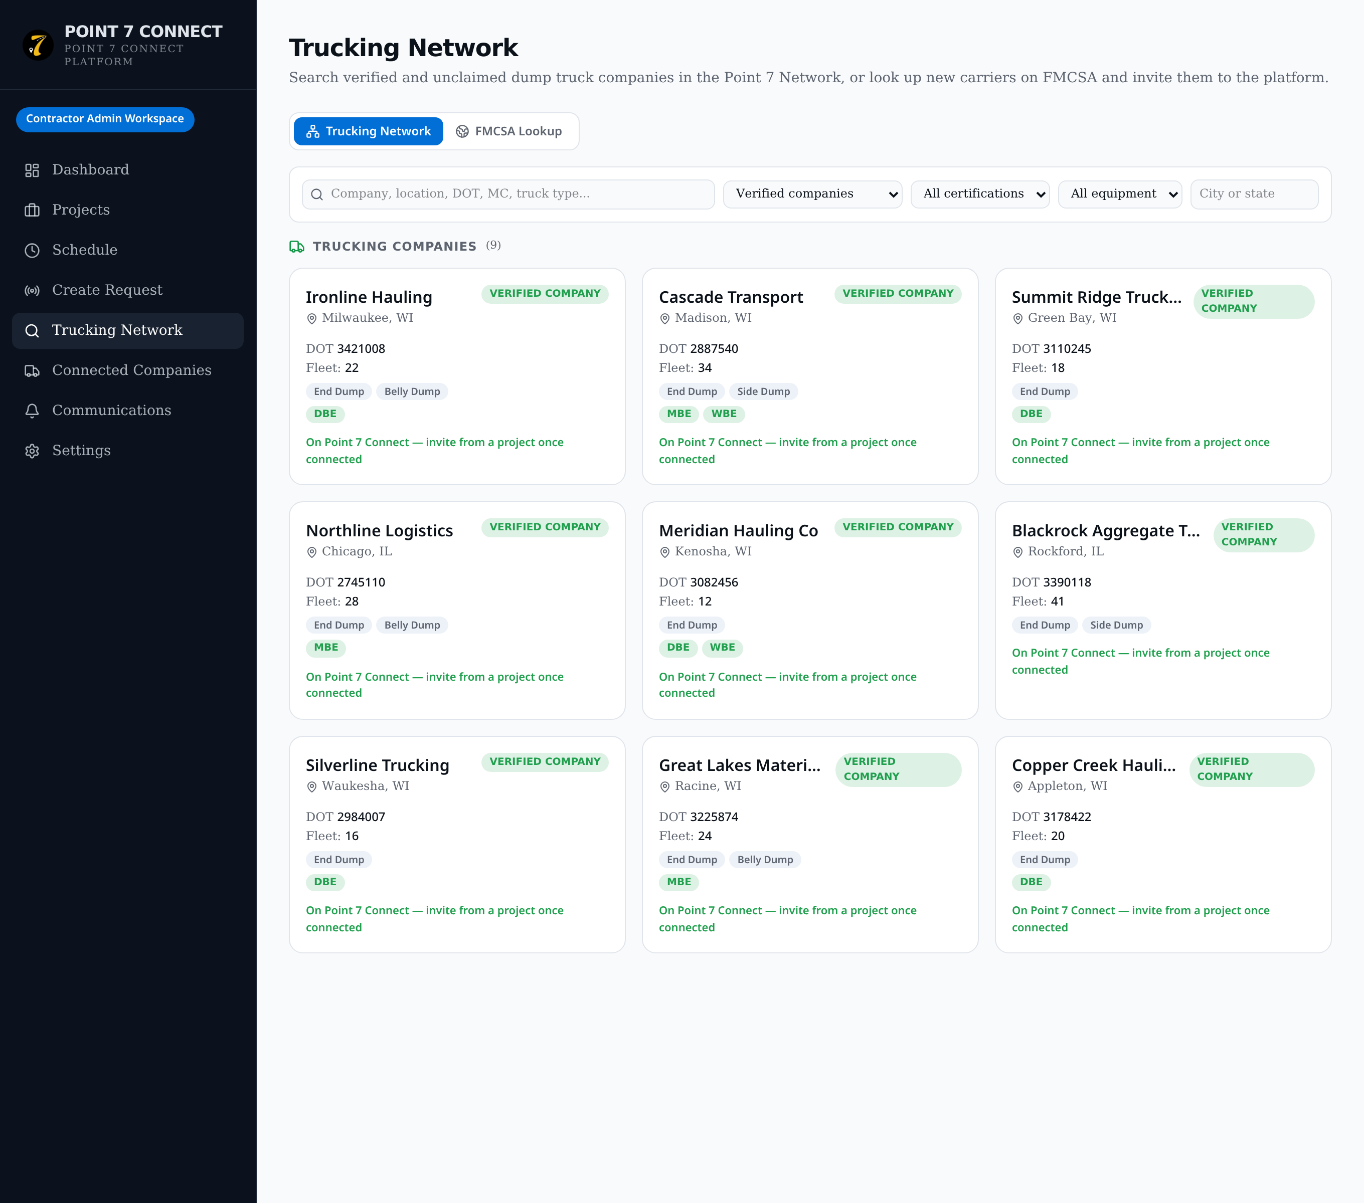Click the Settings gear icon

pos(32,451)
